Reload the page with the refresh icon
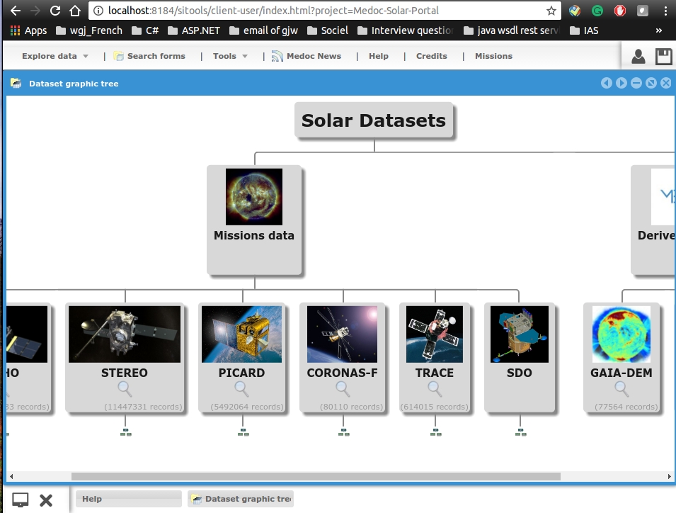The width and height of the screenshot is (676, 513). [55, 11]
